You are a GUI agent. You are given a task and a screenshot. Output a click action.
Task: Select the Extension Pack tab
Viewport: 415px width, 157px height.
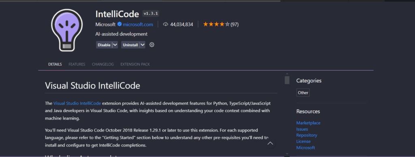pos(135,64)
